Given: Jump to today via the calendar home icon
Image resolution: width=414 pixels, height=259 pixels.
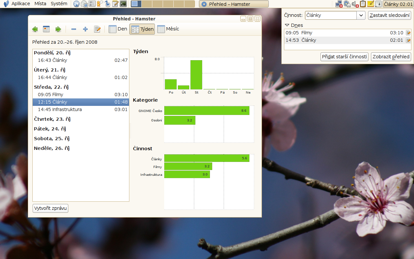Looking at the screenshot, I should 47,29.
